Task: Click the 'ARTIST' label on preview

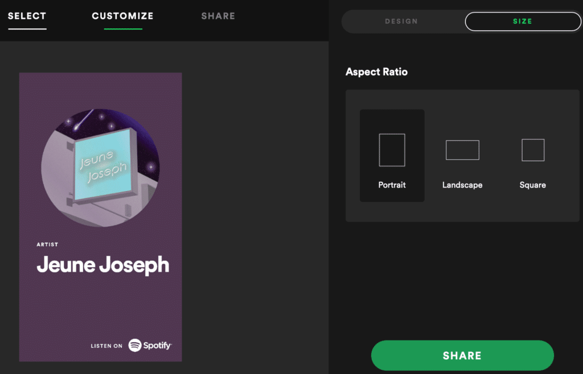Action: point(47,244)
